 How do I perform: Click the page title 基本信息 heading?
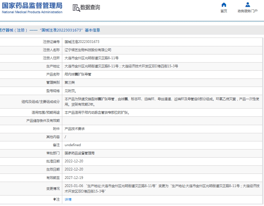click(92, 30)
